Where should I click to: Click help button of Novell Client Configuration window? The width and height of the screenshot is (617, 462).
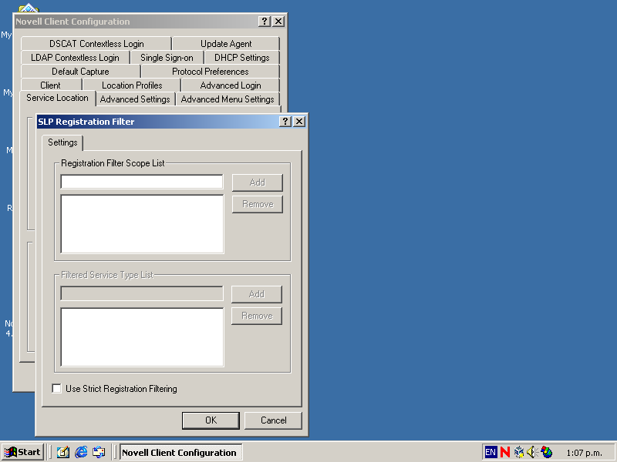264,22
